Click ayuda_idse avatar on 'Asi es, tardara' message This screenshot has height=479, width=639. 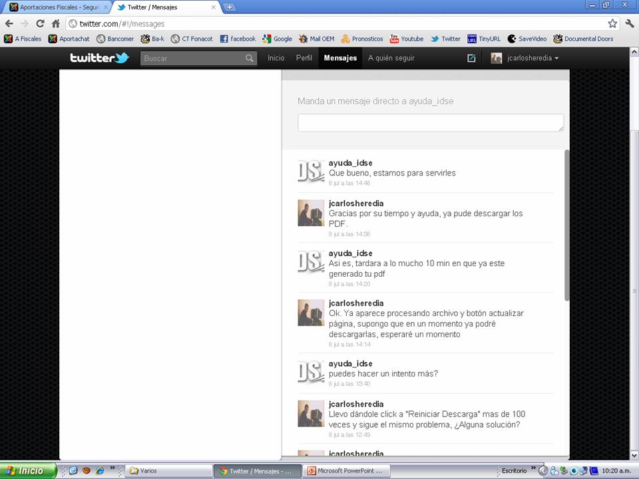(311, 262)
